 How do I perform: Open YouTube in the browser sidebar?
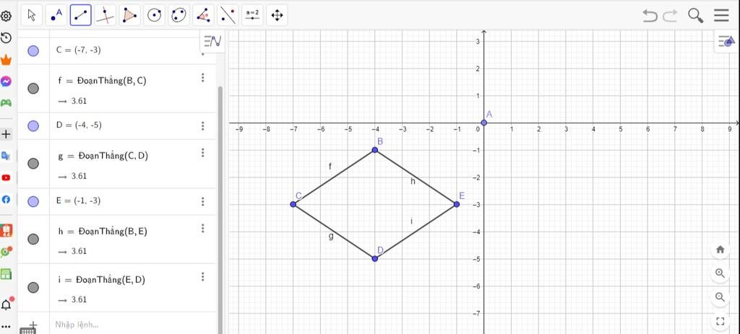coord(6,177)
